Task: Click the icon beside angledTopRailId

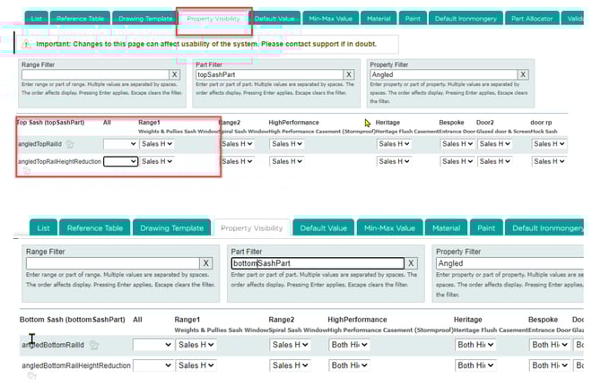Action: [70, 144]
